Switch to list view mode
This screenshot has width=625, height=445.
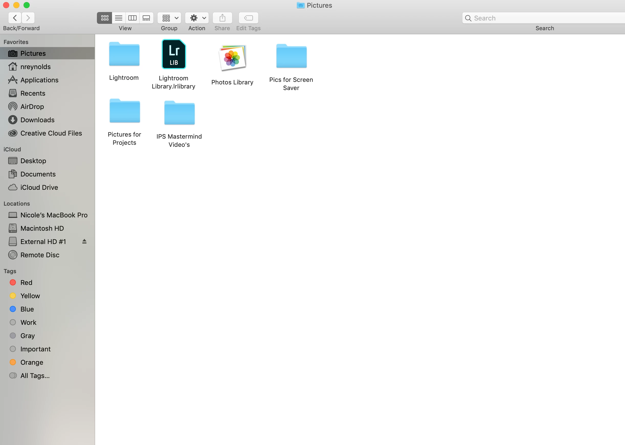click(x=119, y=18)
